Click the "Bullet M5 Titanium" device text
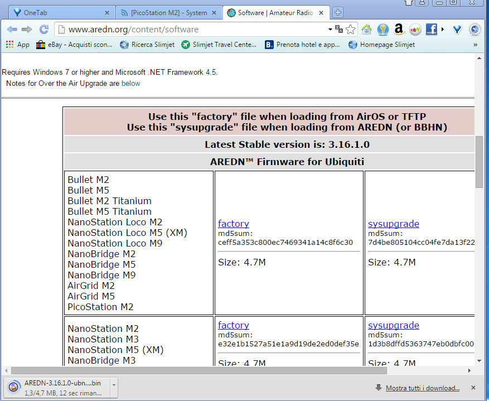Image resolution: width=489 pixels, height=401 pixels. [x=109, y=211]
